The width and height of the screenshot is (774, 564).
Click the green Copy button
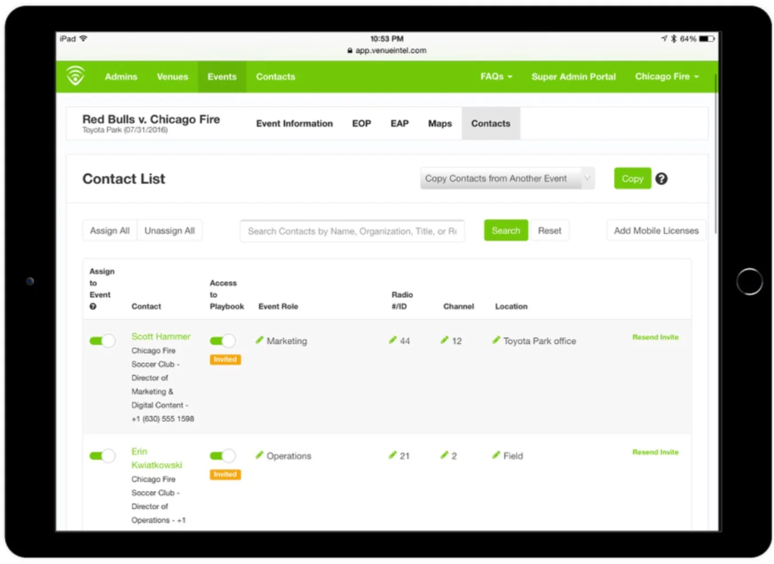coord(633,178)
